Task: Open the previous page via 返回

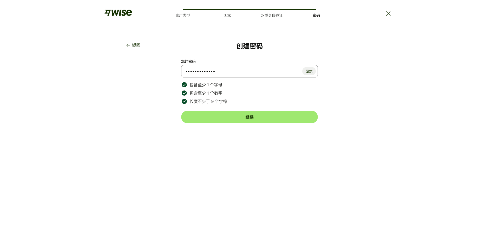Action: 136,45
